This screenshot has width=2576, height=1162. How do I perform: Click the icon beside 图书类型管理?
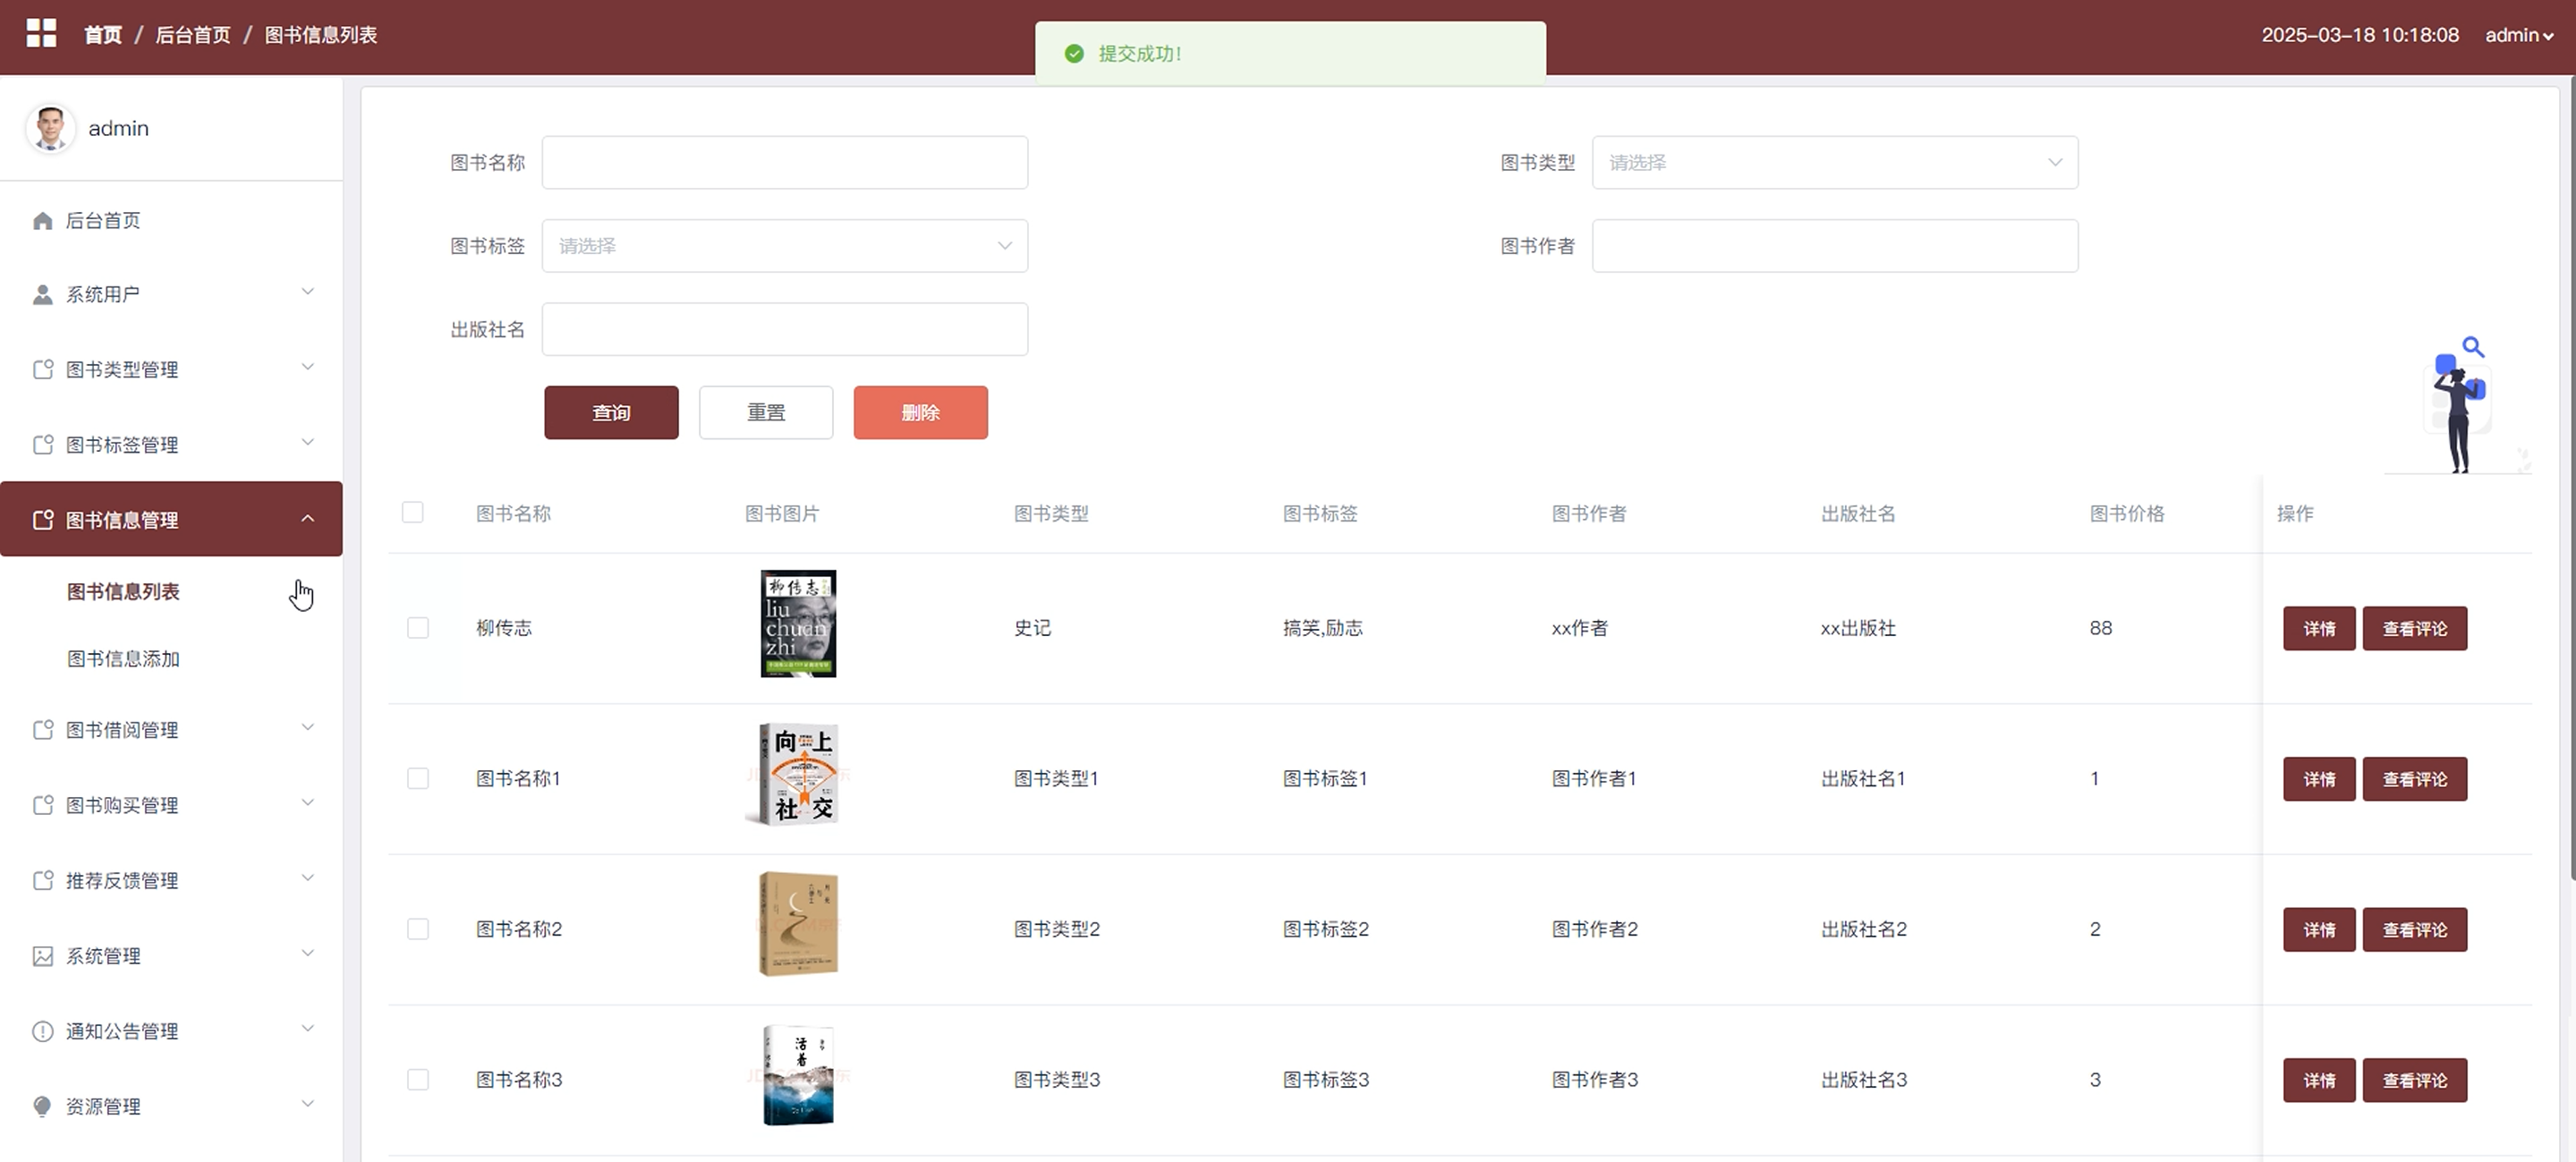pyautogui.click(x=42, y=370)
